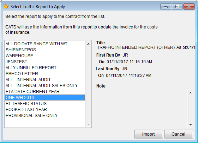Click the Import button

pos(148,134)
